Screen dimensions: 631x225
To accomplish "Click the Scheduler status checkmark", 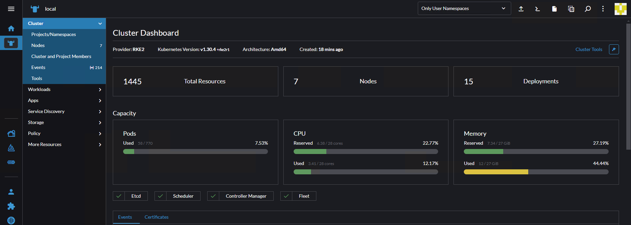I will (x=161, y=196).
